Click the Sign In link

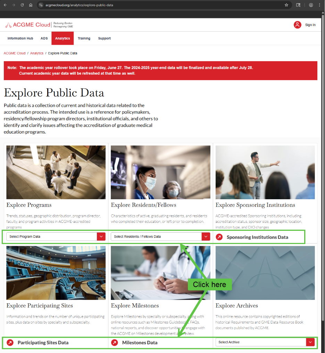(310, 25)
